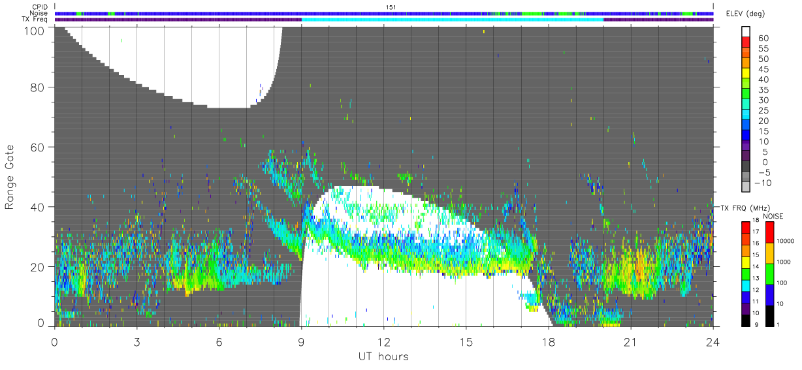This screenshot has width=802, height=370.
Task: Select the 14 label on TX FRQ legend
Action: tap(756, 266)
